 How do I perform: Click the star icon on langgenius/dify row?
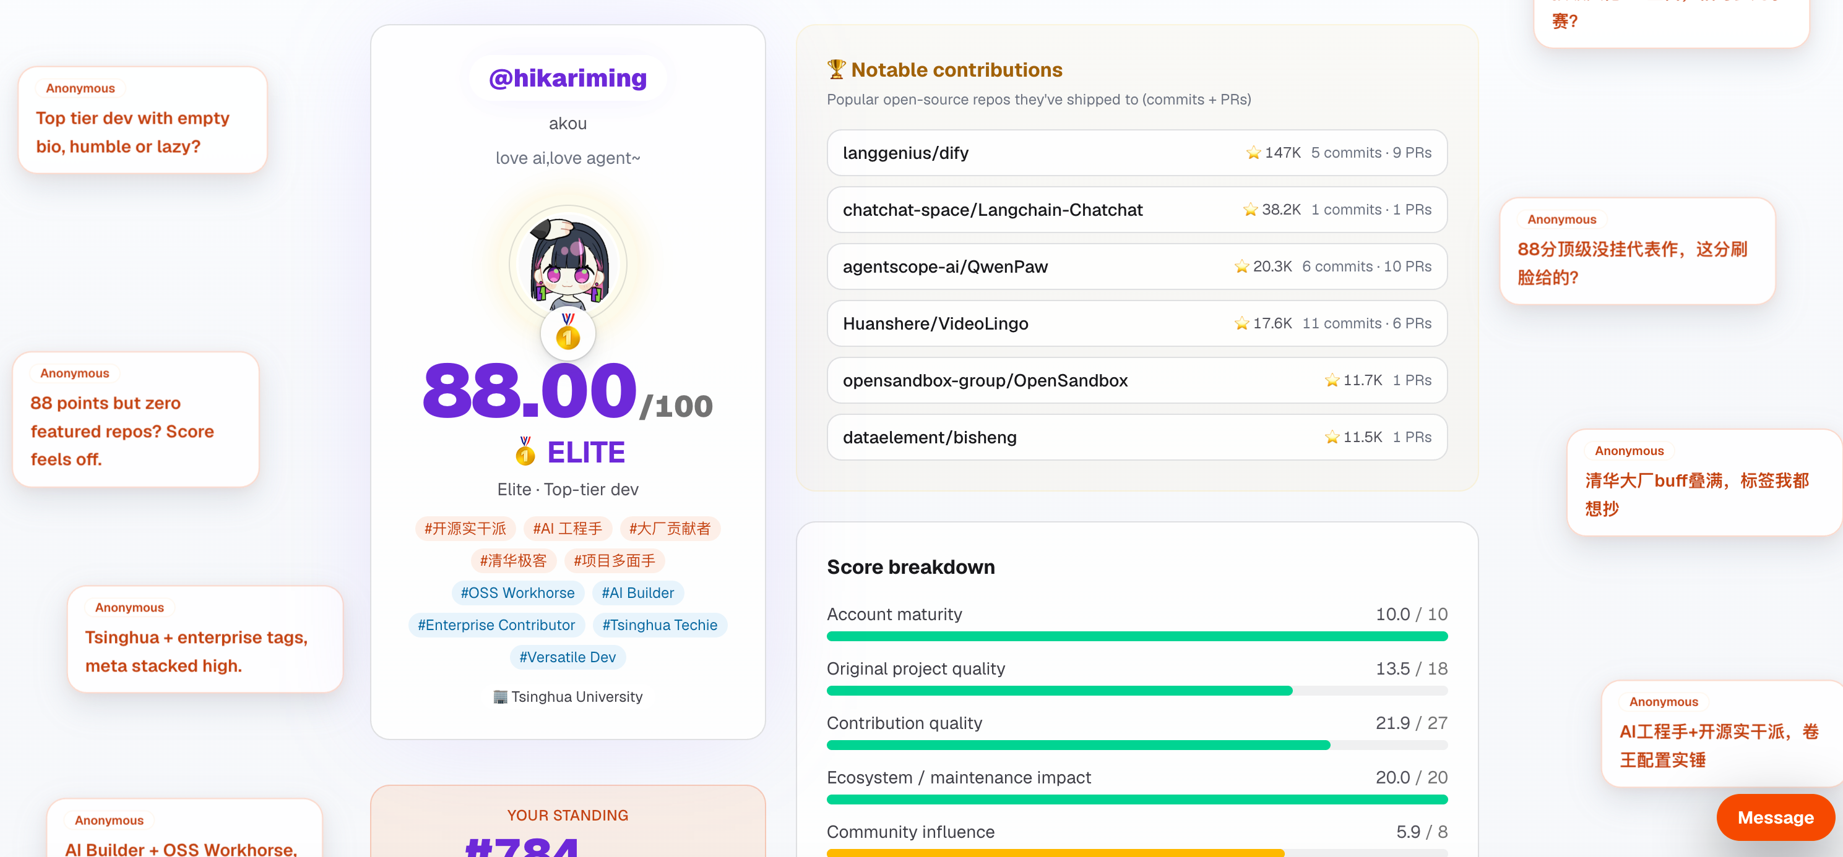pos(1253,153)
